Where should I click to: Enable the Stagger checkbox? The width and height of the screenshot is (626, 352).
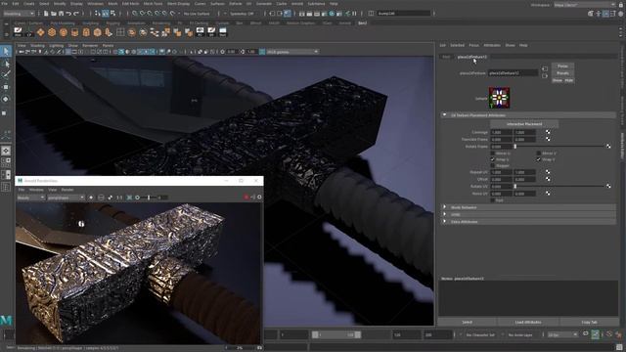[x=492, y=165]
